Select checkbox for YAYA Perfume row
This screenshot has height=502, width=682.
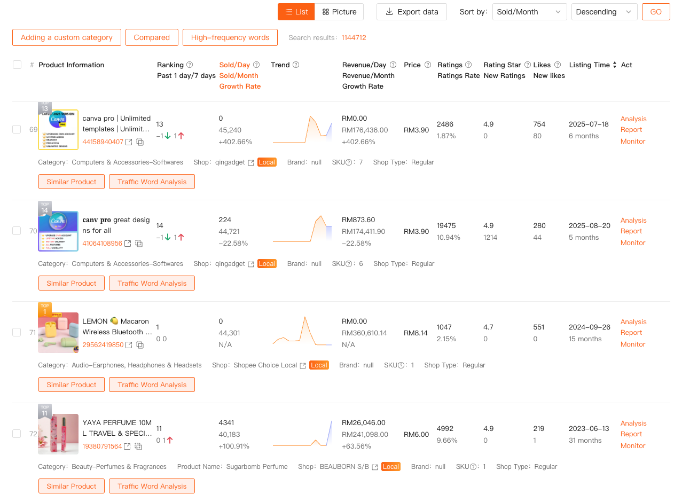[17, 434]
